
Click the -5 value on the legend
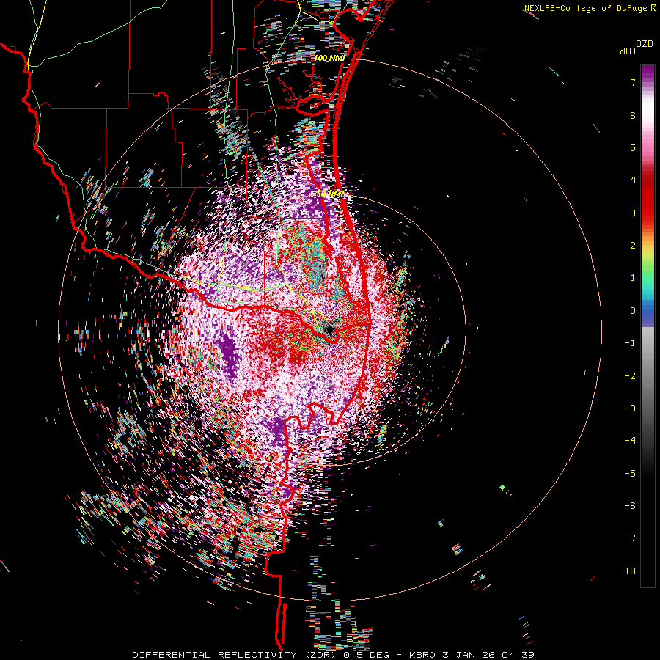pyautogui.click(x=630, y=474)
